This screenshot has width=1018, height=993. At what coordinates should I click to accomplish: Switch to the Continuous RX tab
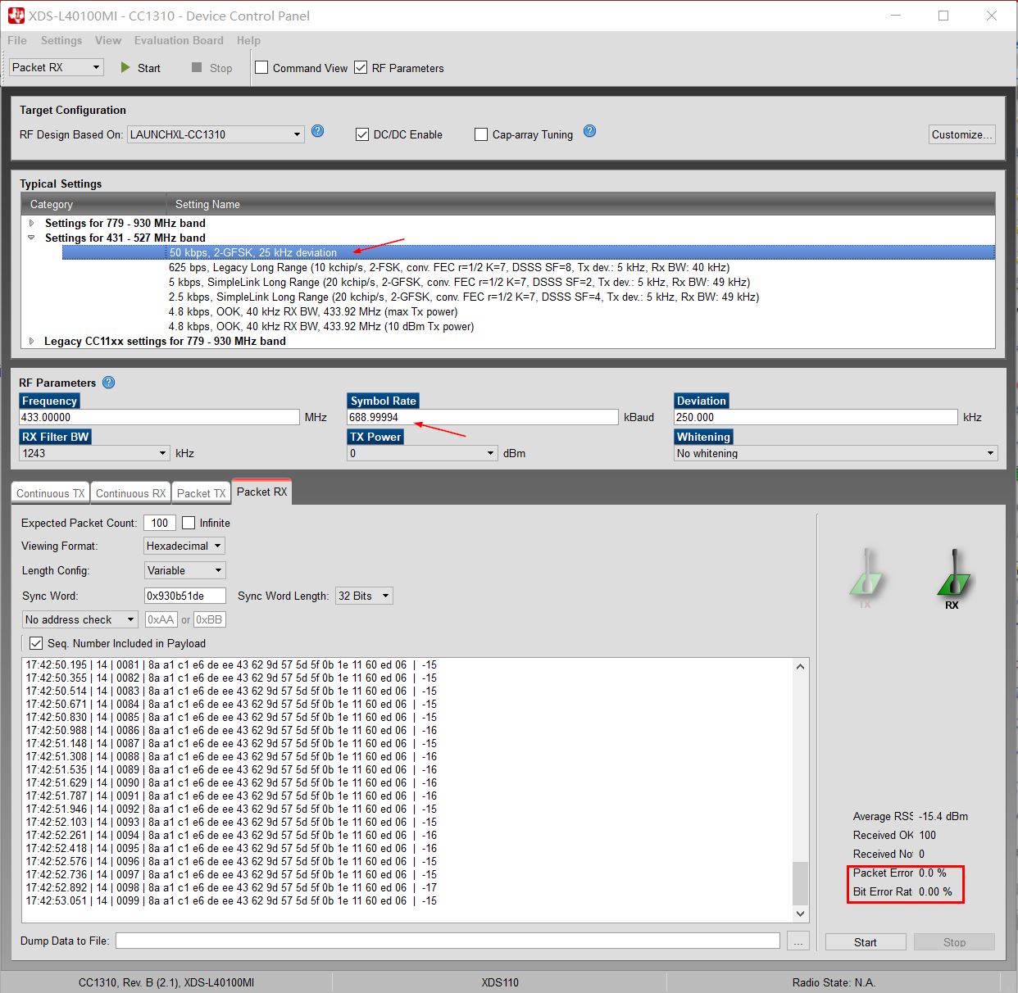click(x=130, y=493)
